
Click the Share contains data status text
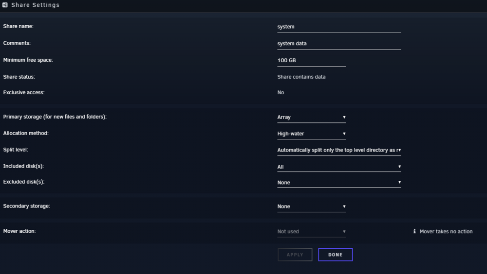301,77
